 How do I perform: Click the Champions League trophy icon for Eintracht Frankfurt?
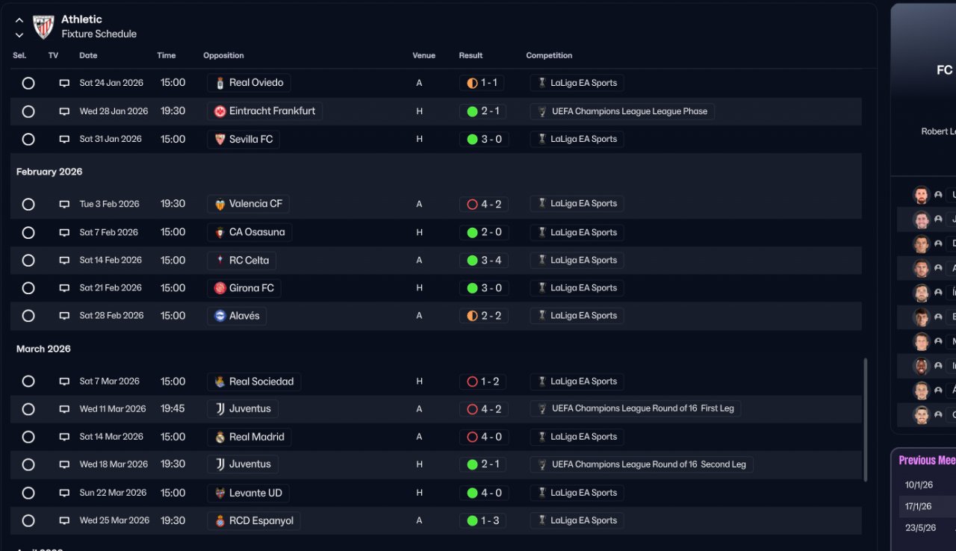coord(542,111)
